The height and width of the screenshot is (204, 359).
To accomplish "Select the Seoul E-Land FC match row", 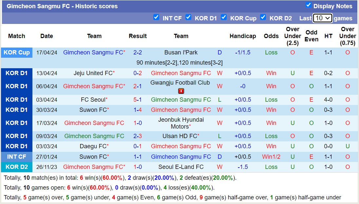I will 181,167.
